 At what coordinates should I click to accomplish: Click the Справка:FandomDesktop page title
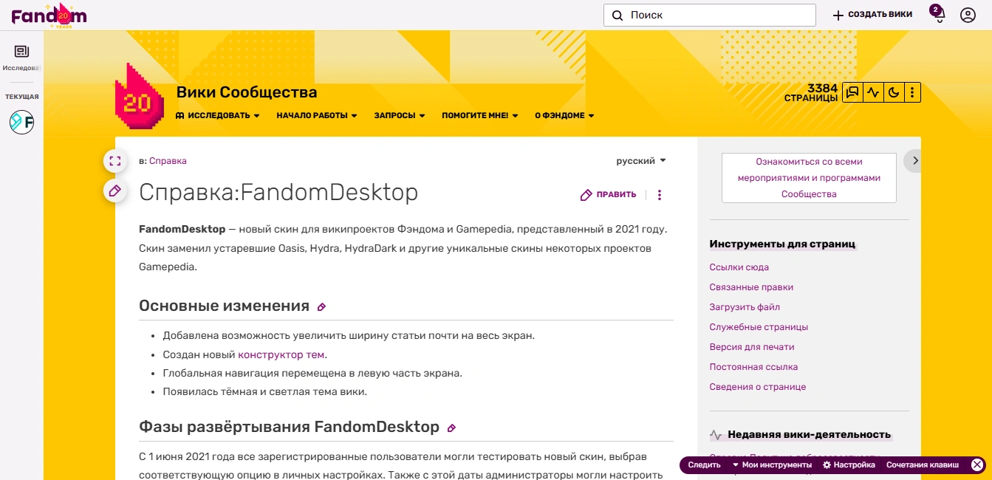pyautogui.click(x=278, y=193)
